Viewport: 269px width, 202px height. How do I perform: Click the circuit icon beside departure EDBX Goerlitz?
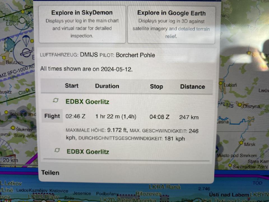click(56, 100)
